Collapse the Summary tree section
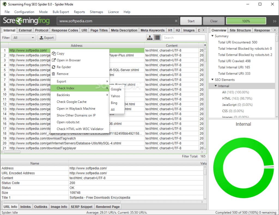Image resolution: width=279 pixels, height=215 pixels. point(213,36)
